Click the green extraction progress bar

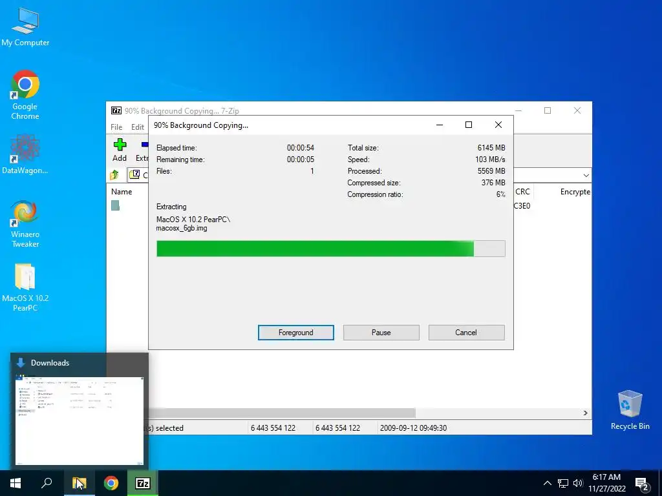point(330,249)
